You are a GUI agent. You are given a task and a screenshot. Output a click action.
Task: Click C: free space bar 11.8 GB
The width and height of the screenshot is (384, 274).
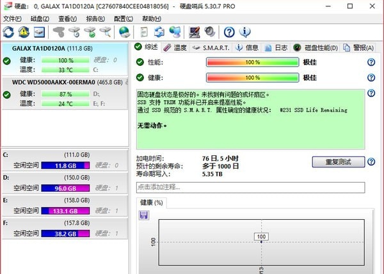coord(65,165)
